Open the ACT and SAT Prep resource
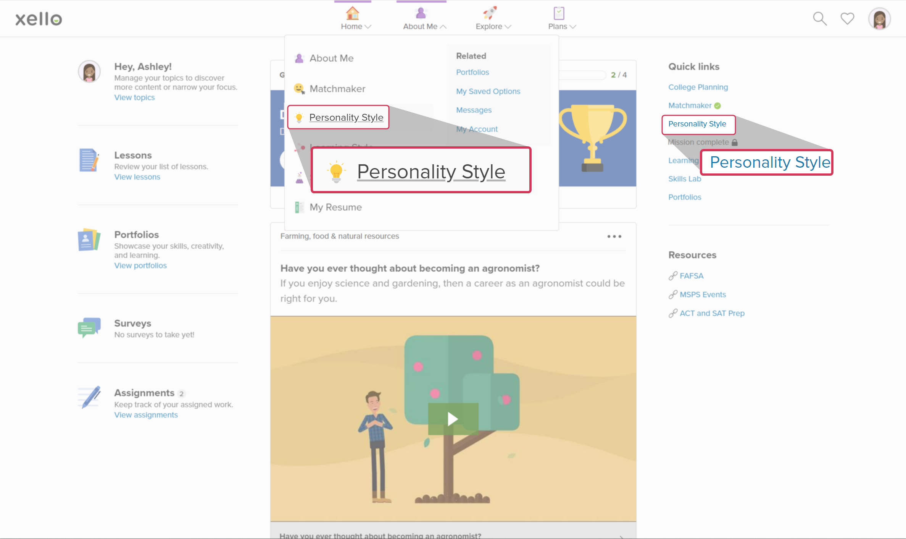 712,313
